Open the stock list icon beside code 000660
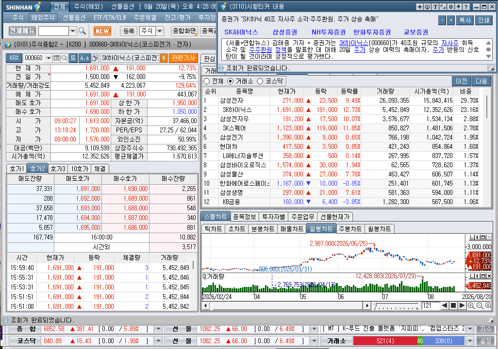 tap(56, 58)
